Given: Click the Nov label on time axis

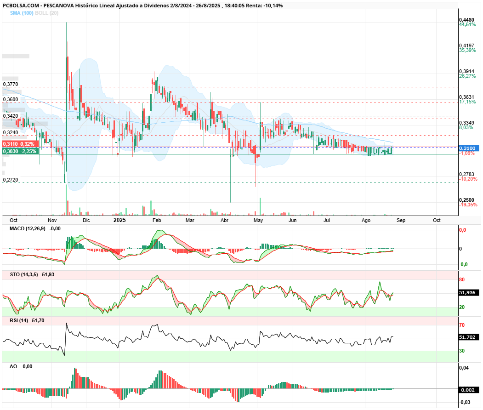Looking at the screenshot, I should coord(52,220).
